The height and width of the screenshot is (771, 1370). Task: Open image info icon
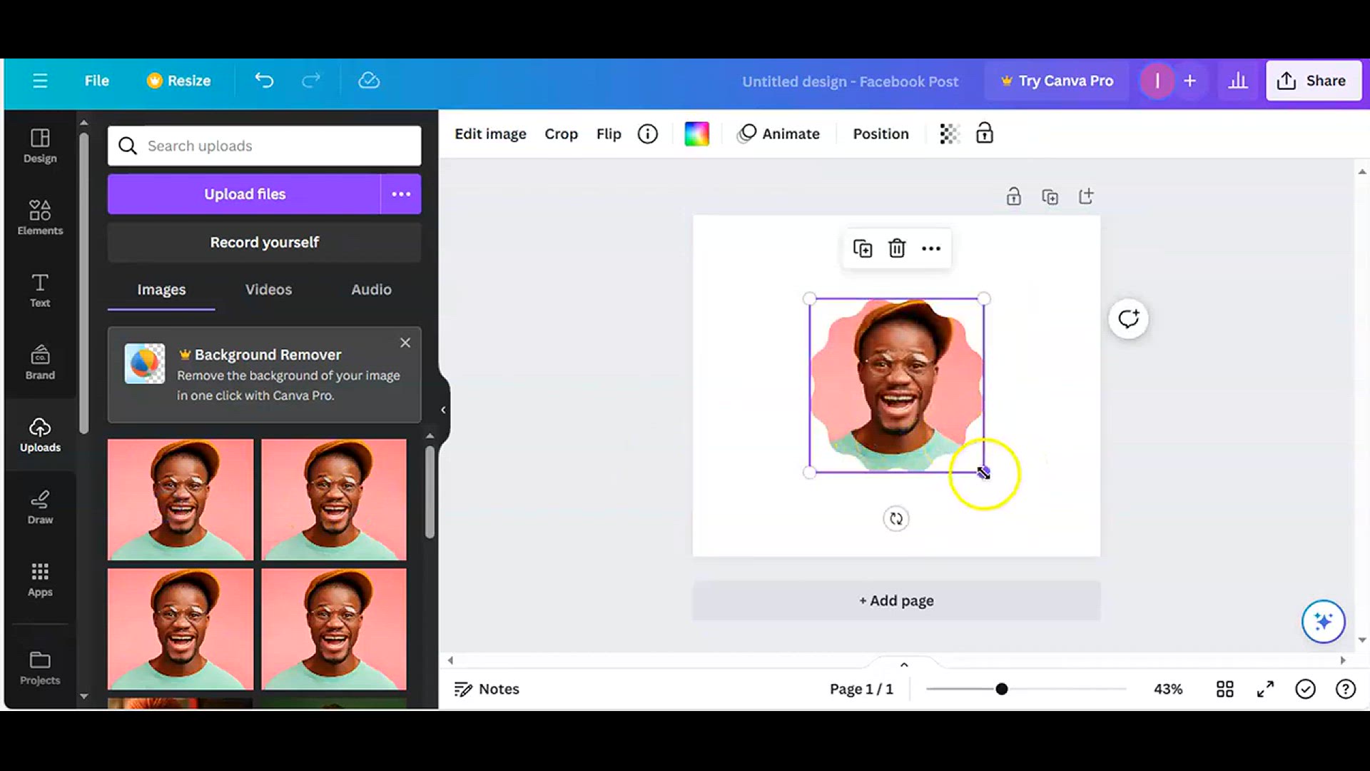tap(648, 134)
